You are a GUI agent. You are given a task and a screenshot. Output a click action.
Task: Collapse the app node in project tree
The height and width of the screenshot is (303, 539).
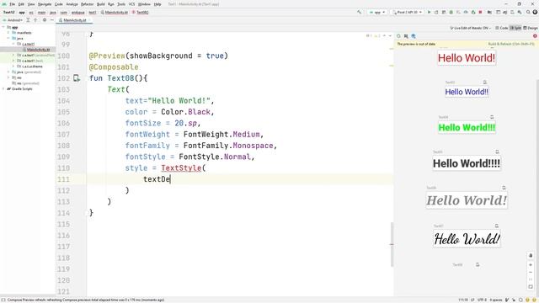click(3, 27)
